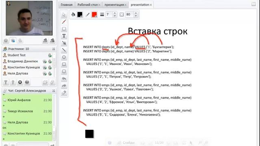Select the pointer selection tool
The height and width of the screenshot is (146, 260).
pyautogui.click(x=64, y=15)
